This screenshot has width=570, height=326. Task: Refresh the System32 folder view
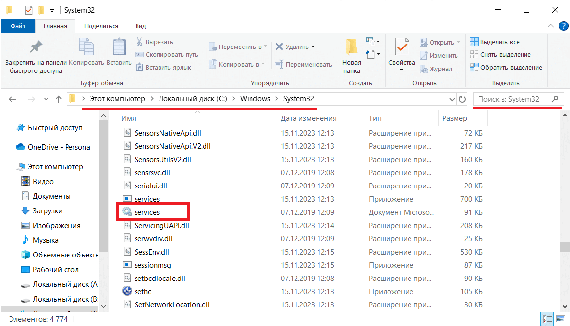463,99
